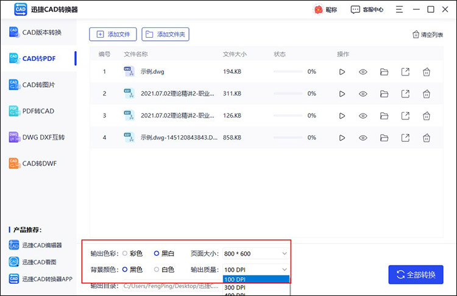Click the 全部转换 convert all button
Screen dimensions: 457x296
coord(416,275)
